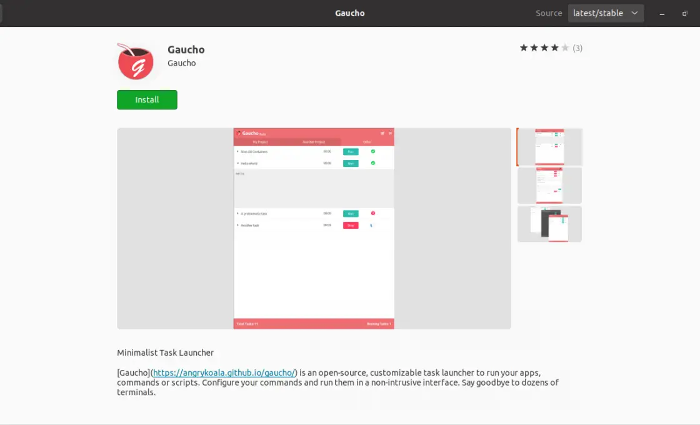Select the second screenshot thumbnail

(549, 186)
